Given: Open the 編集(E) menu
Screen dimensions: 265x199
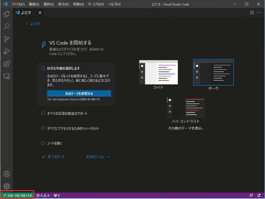Looking at the screenshot, I should click(34, 4).
